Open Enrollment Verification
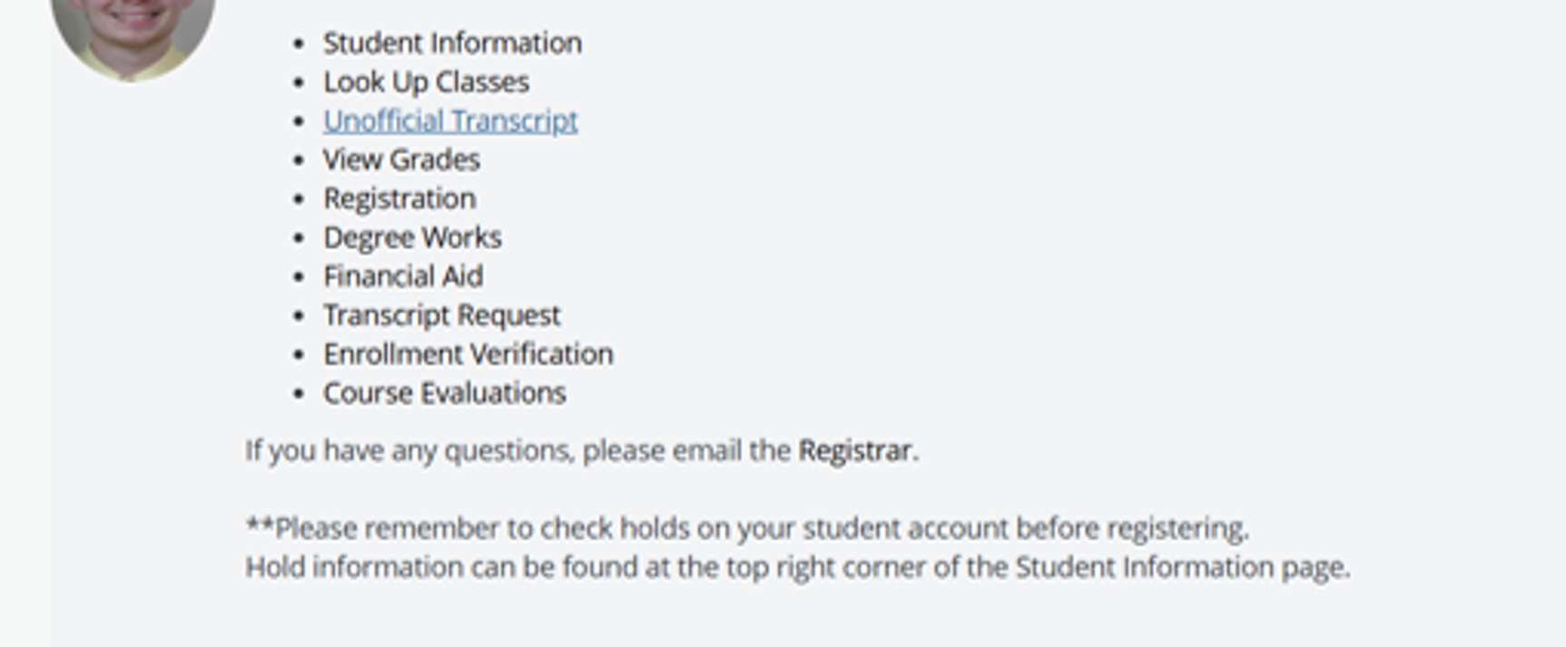The image size is (1566, 647). tap(468, 354)
